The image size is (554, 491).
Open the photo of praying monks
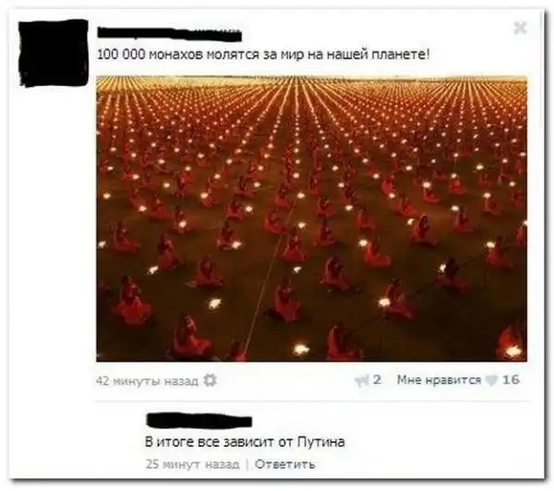(311, 218)
